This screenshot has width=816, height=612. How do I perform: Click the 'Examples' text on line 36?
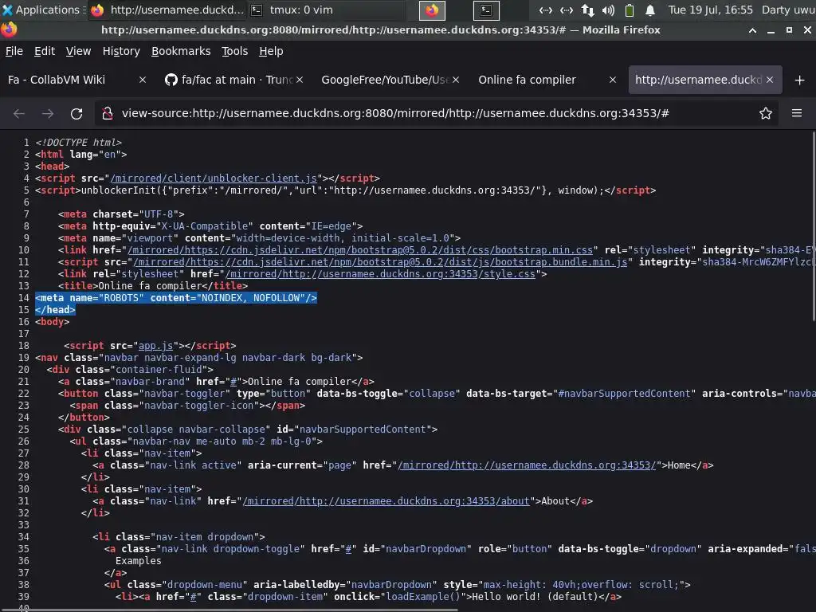[x=139, y=562]
